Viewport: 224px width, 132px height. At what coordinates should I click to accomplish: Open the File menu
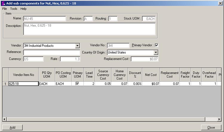tap(4, 9)
